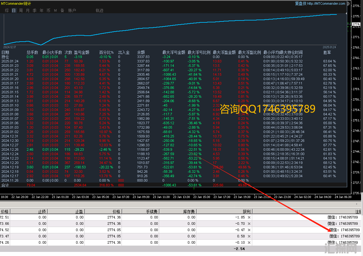
Task: Click the 最大浮亏金额 column header
Action: coord(174,53)
